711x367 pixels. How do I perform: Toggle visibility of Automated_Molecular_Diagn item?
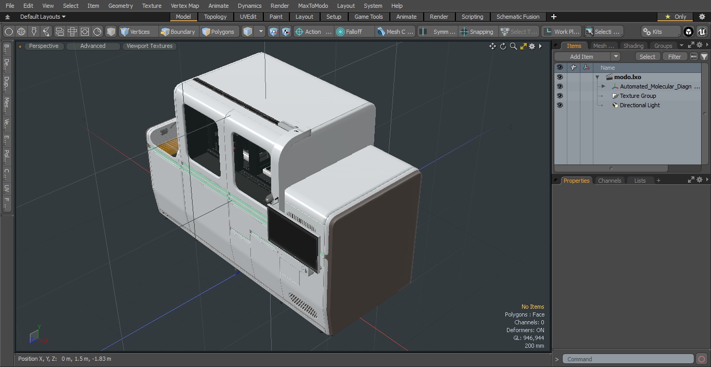[x=560, y=86]
